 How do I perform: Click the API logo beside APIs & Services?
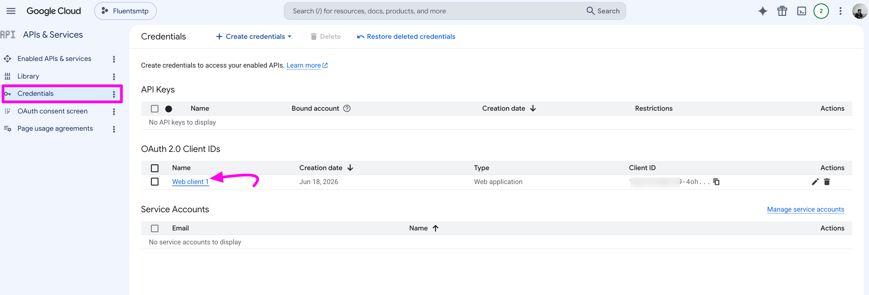(8, 35)
